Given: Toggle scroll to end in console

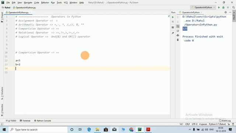Looking at the screenshot, I should [178, 31].
